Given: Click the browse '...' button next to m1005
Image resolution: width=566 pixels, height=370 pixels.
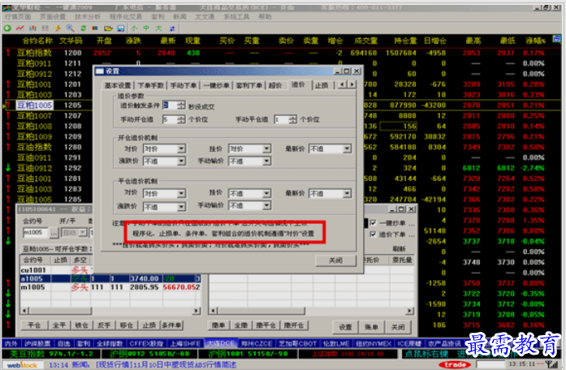Looking at the screenshot, I should (54, 233).
